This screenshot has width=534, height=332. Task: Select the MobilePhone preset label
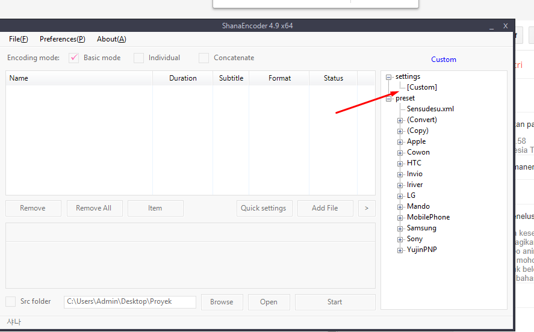[428, 217]
